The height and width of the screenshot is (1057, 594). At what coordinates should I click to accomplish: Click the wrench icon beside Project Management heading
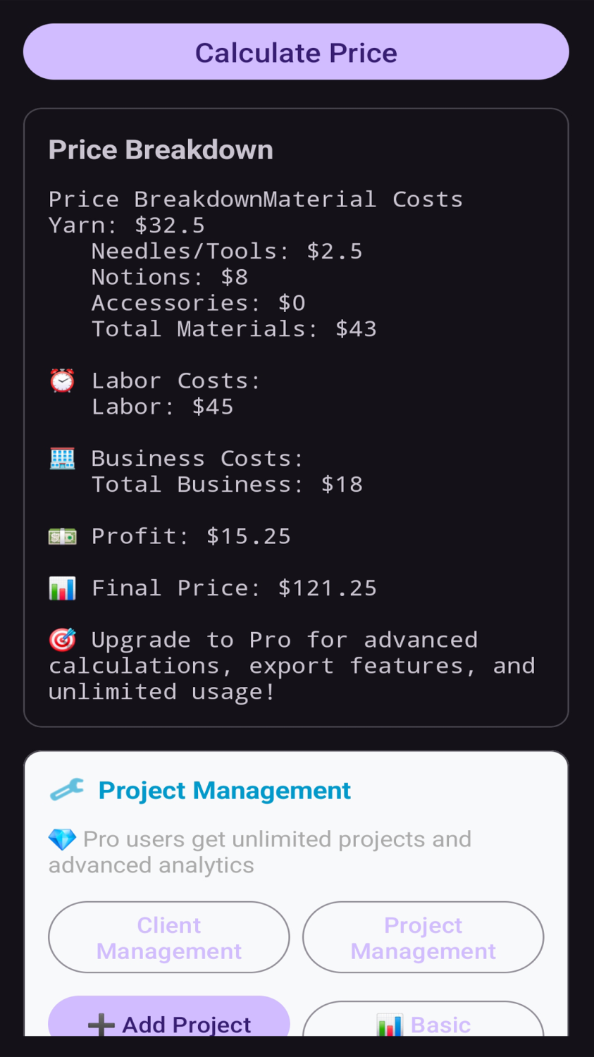pyautogui.click(x=67, y=791)
